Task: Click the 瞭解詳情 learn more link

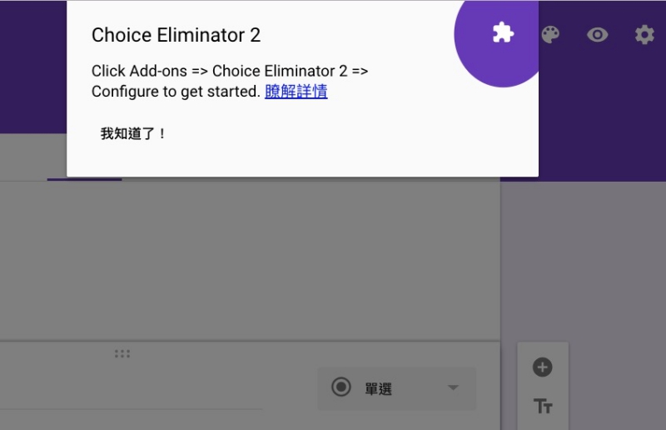Action: pos(296,91)
